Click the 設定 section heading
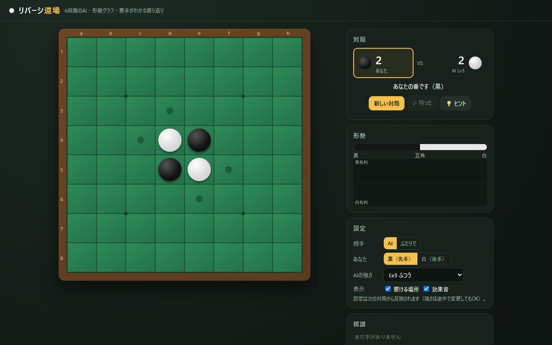Screen dimensions: 552x345 point(360,229)
